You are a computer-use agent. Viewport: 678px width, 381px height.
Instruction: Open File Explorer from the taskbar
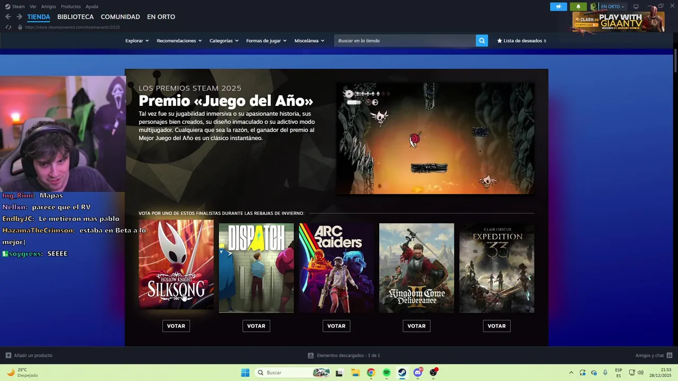[x=355, y=373]
